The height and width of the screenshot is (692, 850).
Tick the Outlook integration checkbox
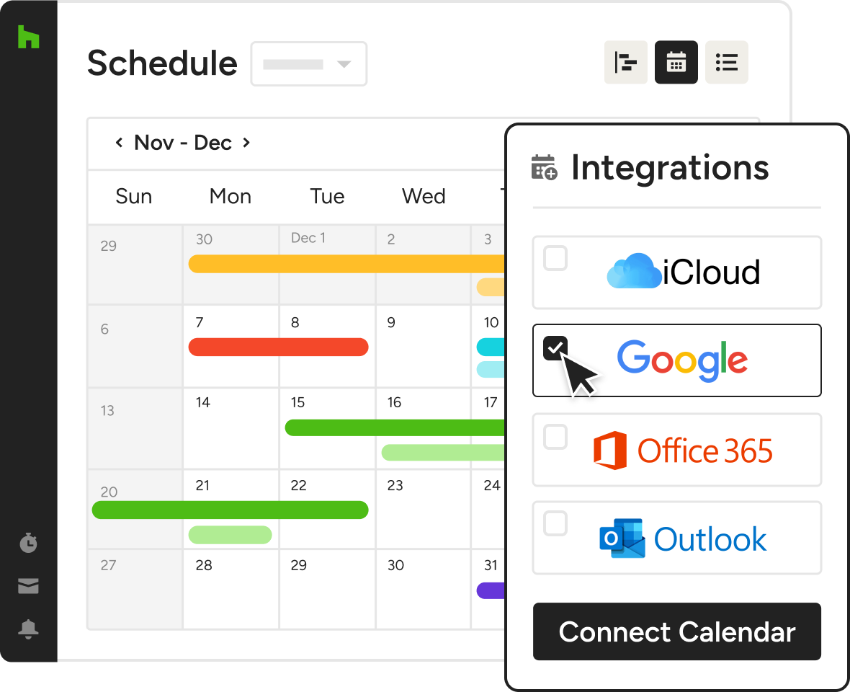[x=555, y=524]
